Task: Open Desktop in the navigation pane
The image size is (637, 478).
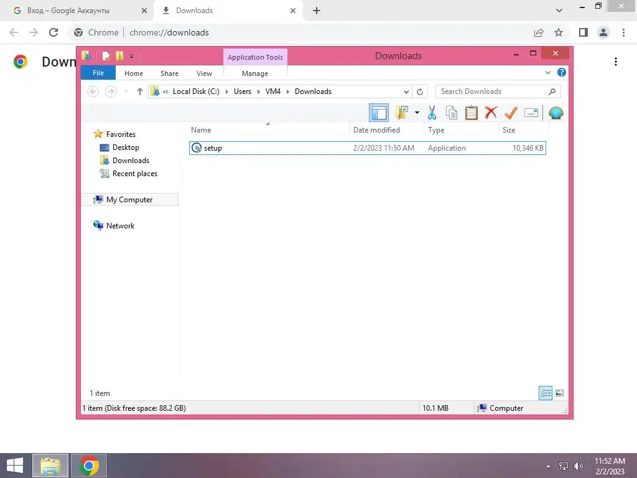Action: pos(126,147)
